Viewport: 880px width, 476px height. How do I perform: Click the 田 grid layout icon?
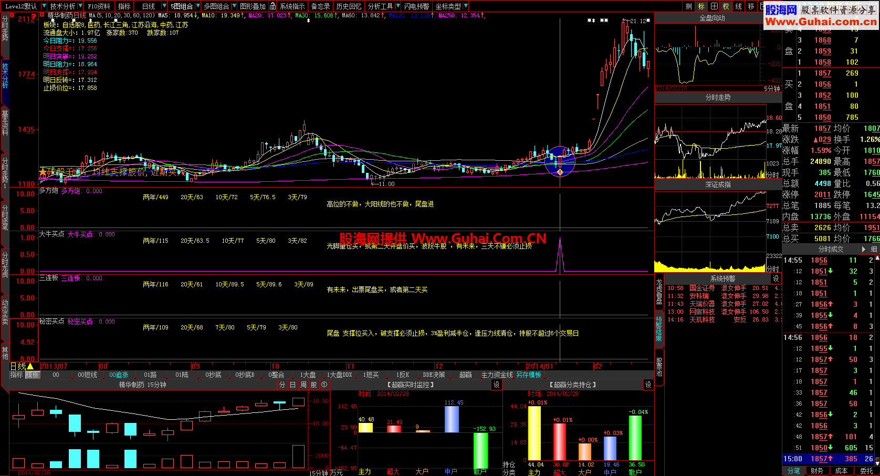point(714,6)
